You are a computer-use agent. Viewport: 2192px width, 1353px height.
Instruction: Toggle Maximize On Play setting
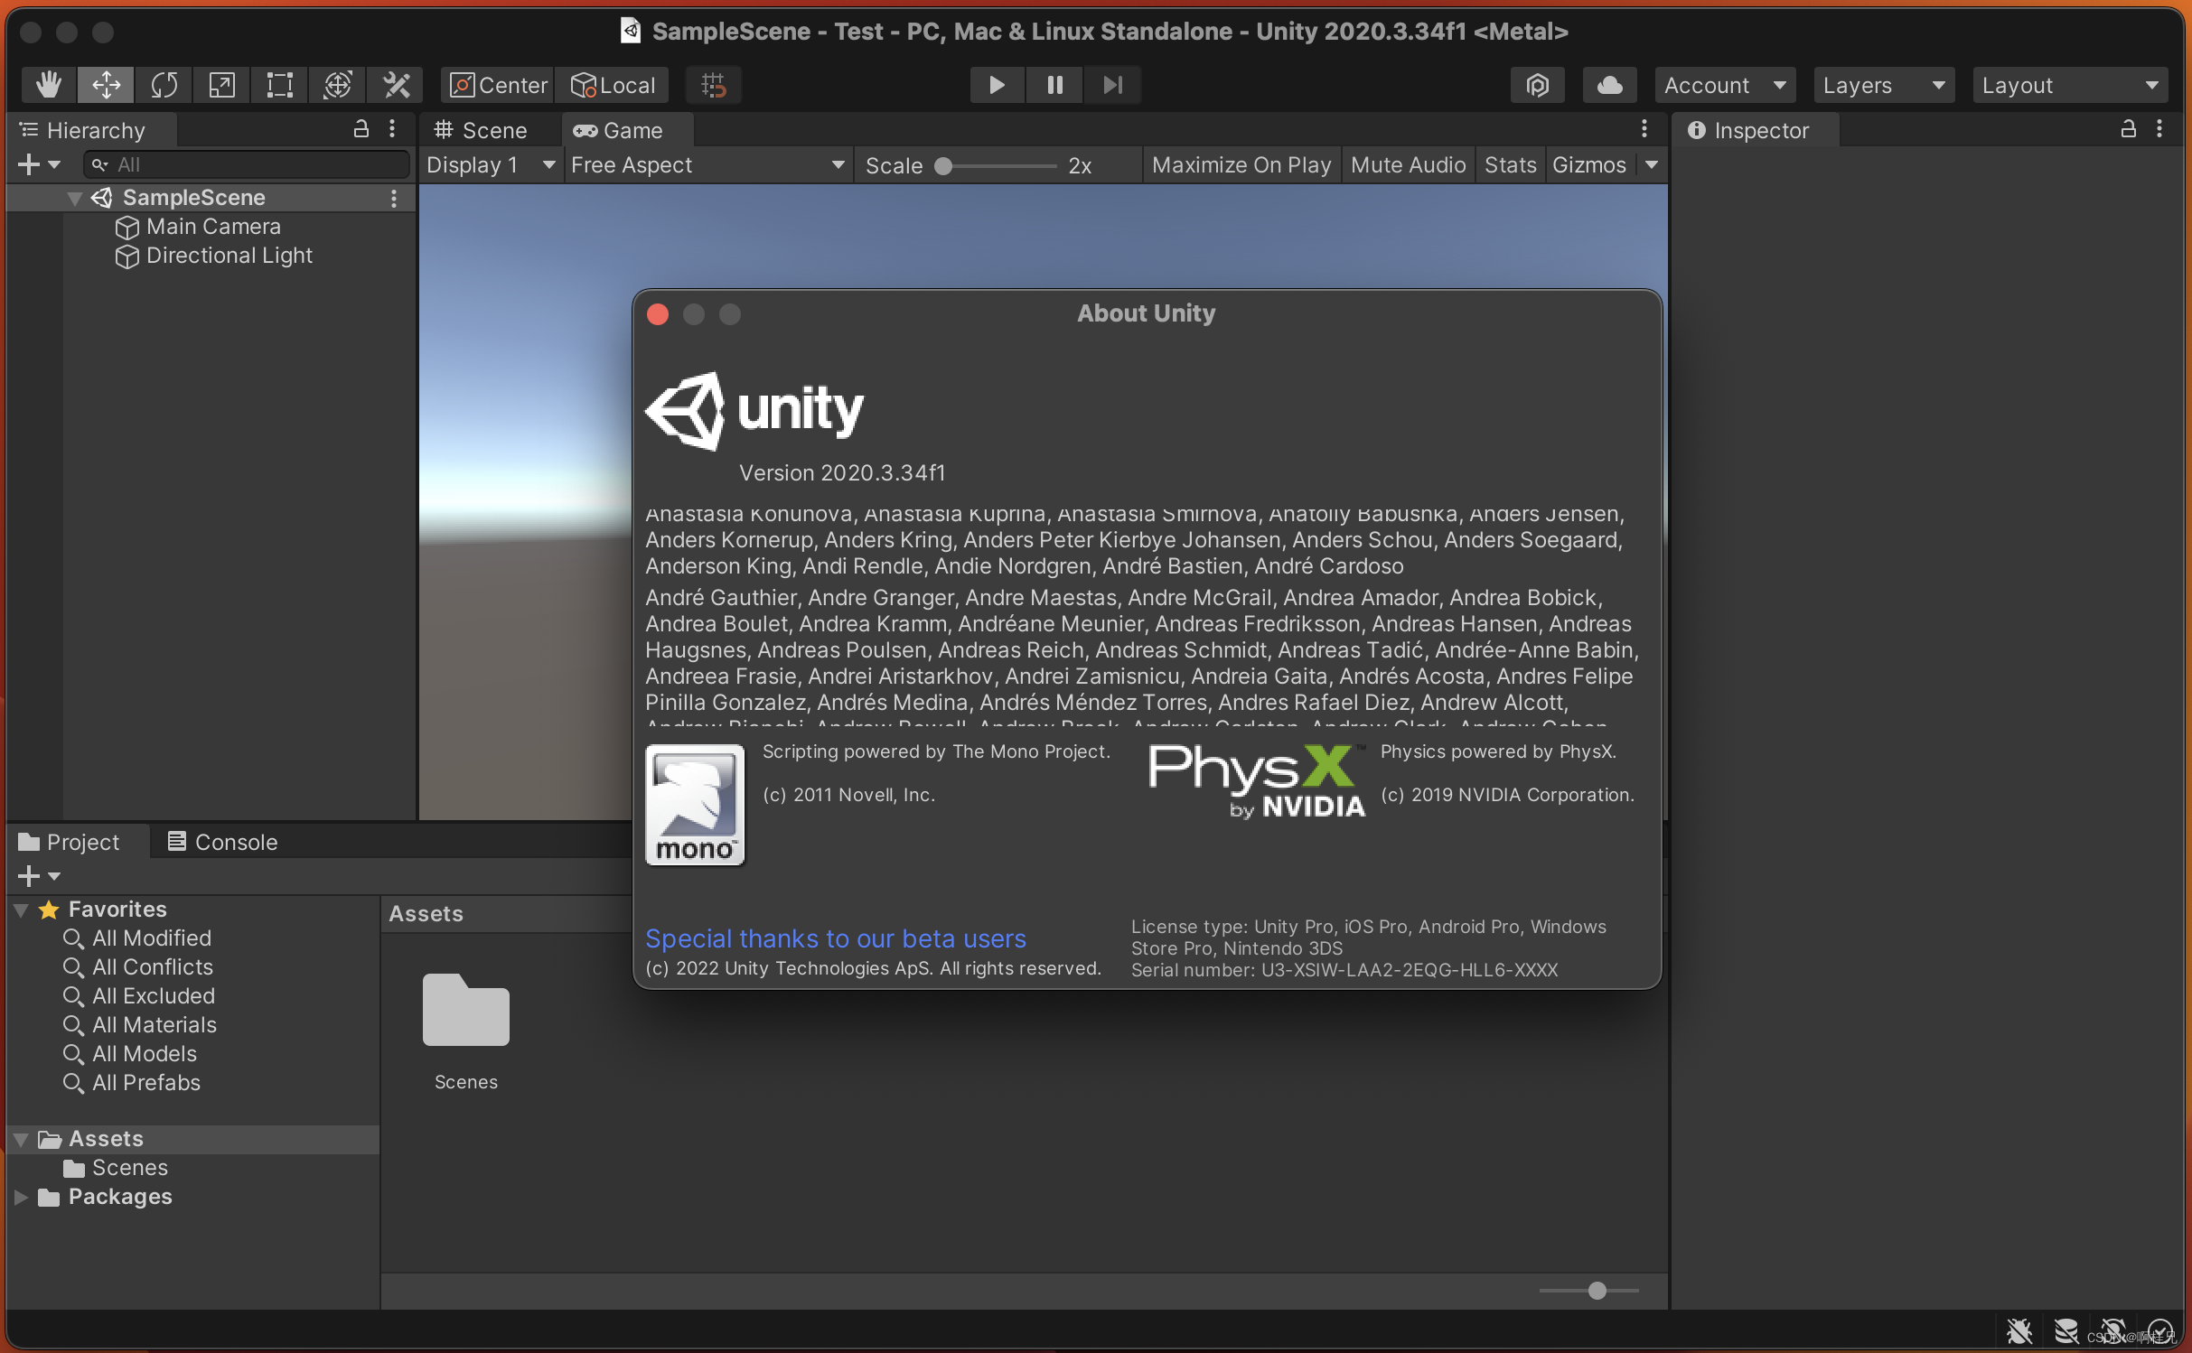(1240, 163)
